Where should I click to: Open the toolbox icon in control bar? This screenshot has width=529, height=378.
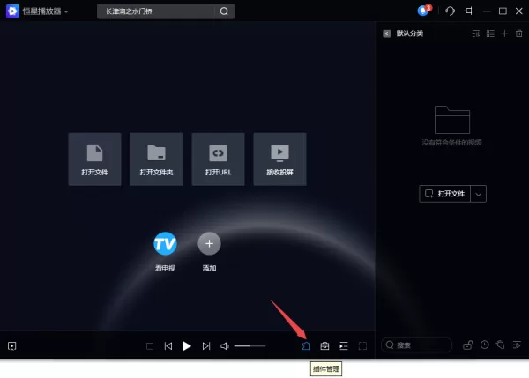tap(324, 346)
